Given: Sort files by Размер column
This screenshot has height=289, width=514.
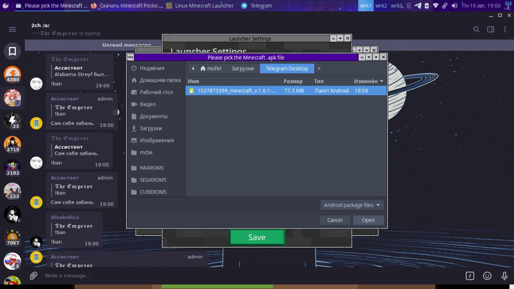Looking at the screenshot, I should tap(296, 81).
